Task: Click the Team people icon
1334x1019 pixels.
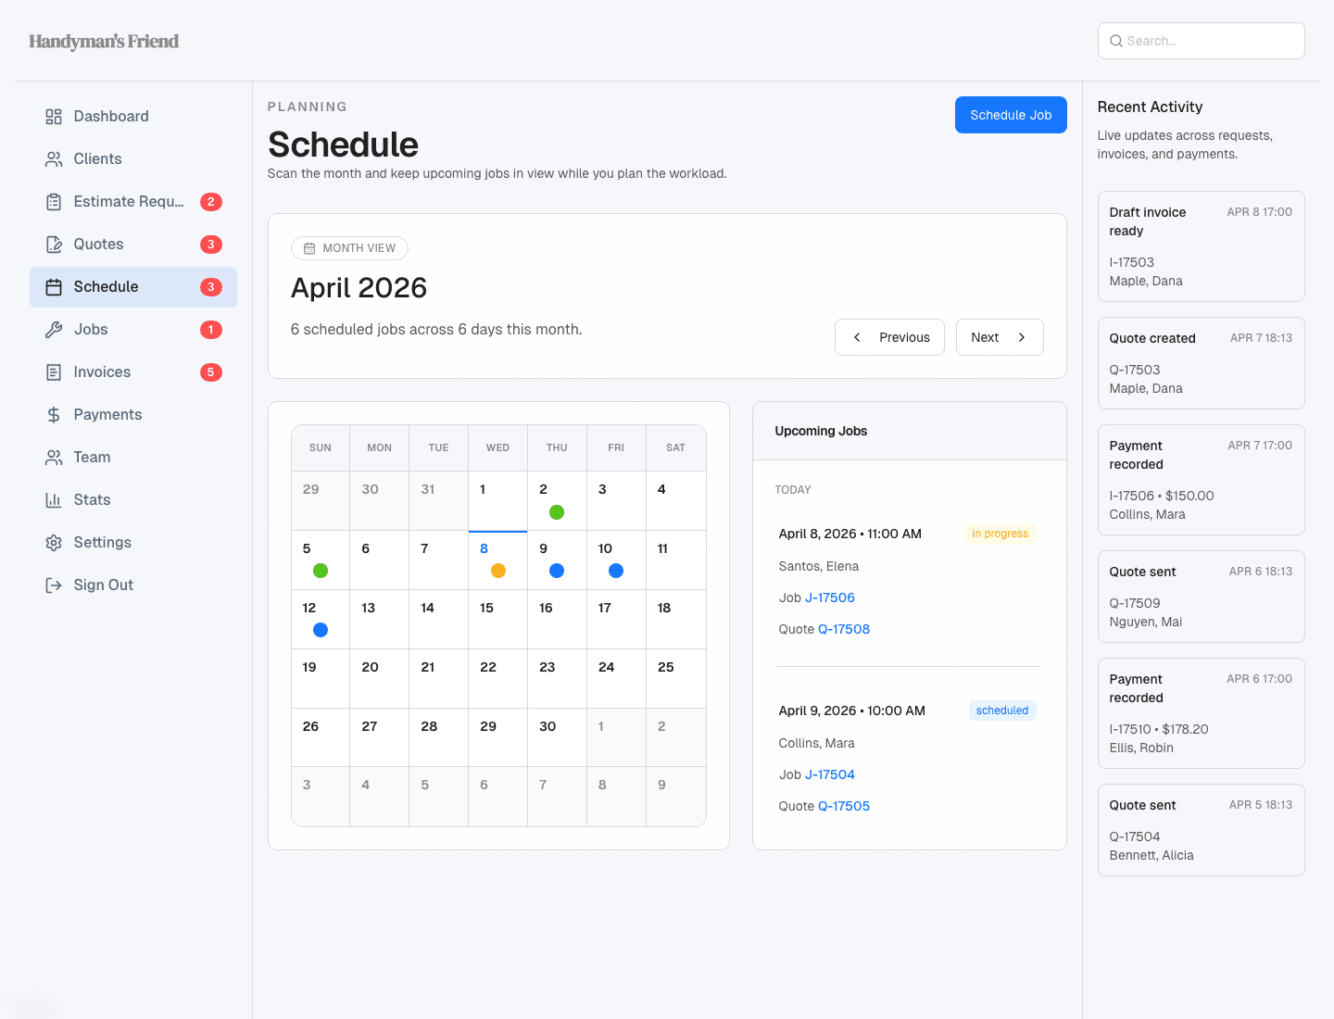Action: pos(54,458)
